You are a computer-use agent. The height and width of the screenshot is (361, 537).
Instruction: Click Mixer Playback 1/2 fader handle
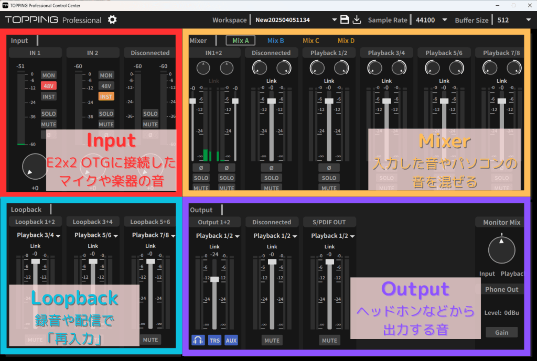tap(329, 101)
